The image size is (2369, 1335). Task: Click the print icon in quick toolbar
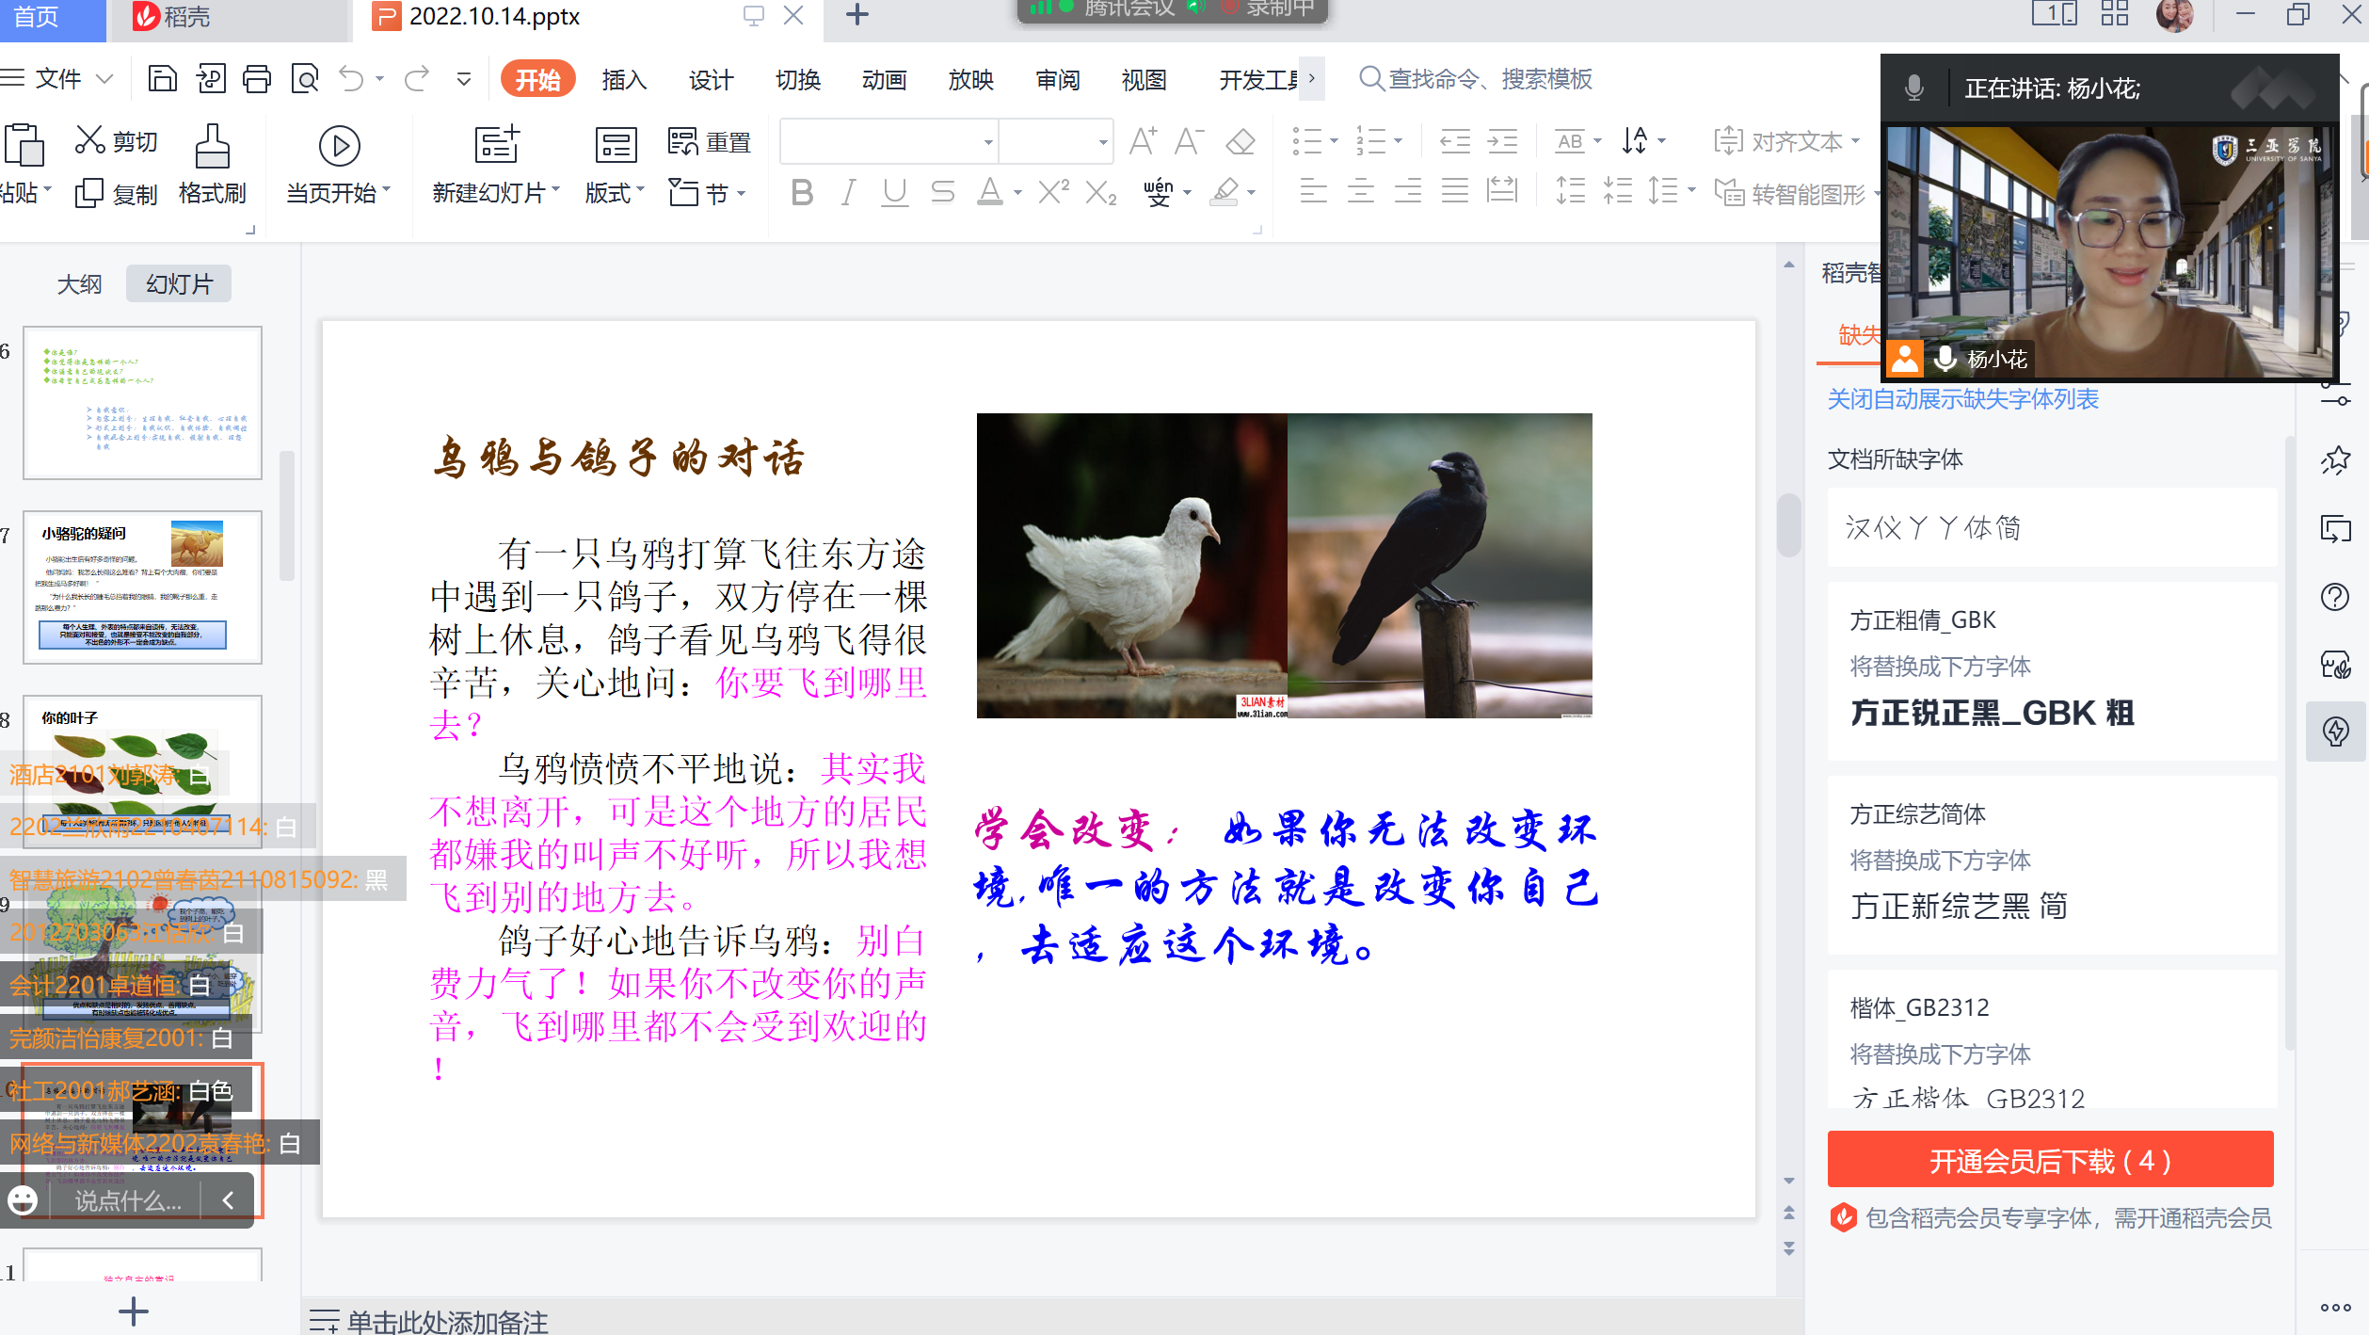pos(256,79)
